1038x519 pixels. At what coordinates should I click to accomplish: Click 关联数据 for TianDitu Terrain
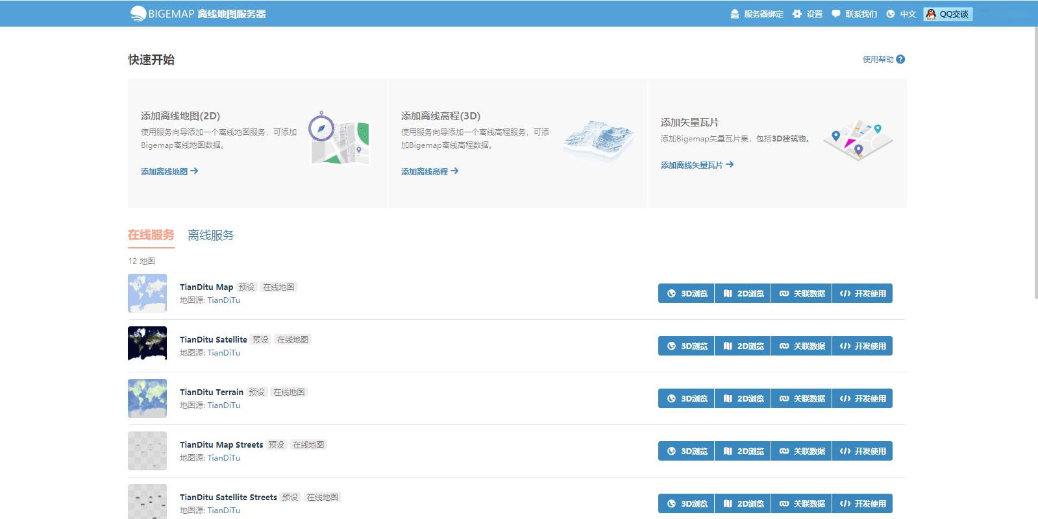[x=802, y=398]
